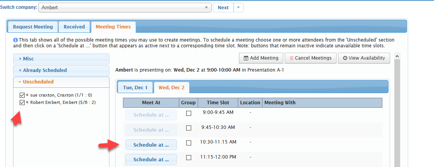Open the arrow menu beside Next button

tap(239, 8)
